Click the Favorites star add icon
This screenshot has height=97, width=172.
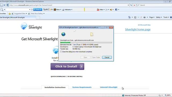pyautogui.click(x=10, y=14)
